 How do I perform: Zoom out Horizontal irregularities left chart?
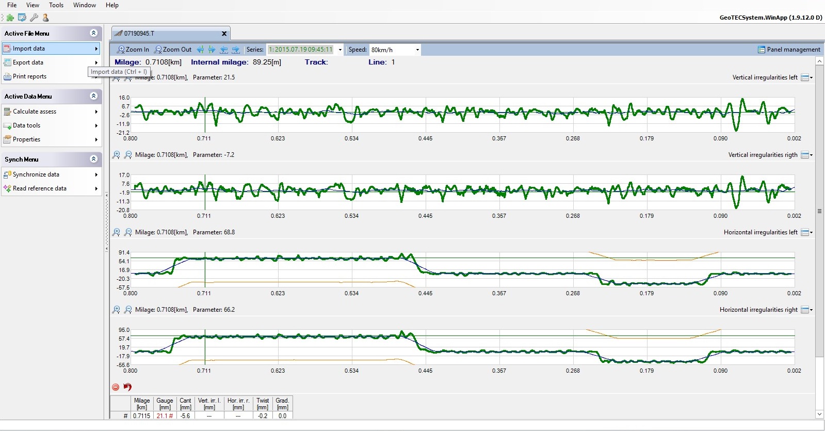coord(128,232)
